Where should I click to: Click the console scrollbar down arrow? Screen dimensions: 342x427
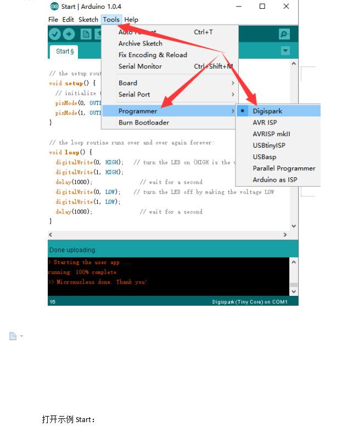(x=294, y=291)
